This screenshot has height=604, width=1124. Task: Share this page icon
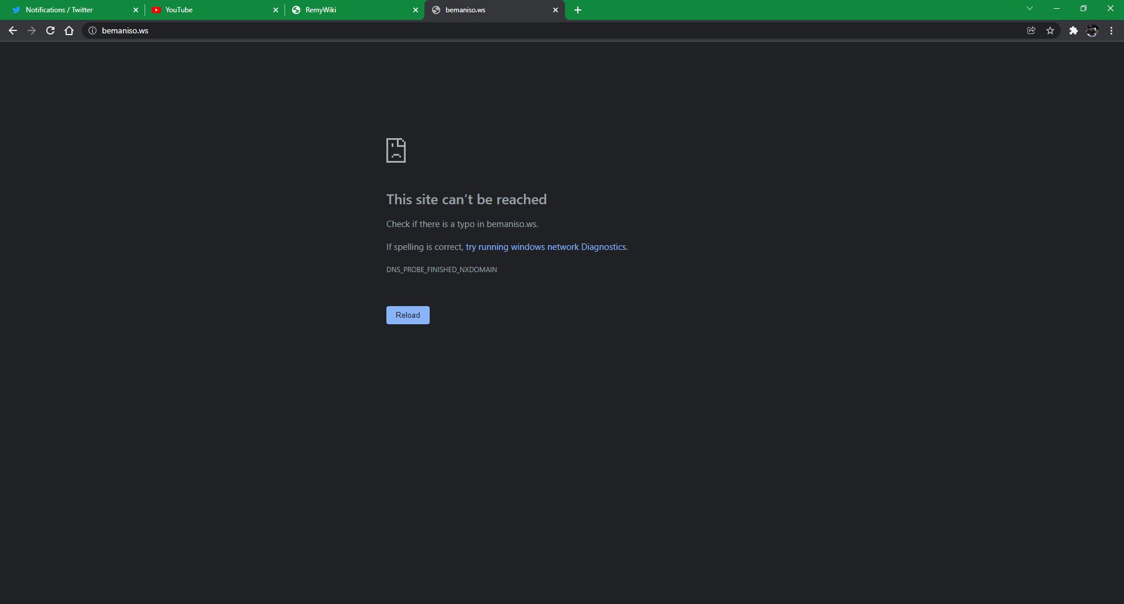point(1031,30)
